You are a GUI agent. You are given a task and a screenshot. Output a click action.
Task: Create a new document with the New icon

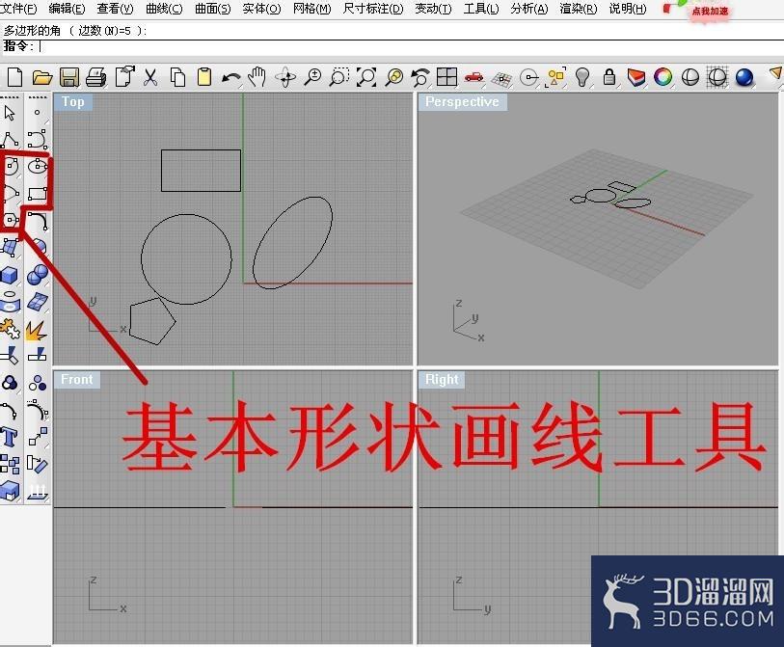pos(14,77)
